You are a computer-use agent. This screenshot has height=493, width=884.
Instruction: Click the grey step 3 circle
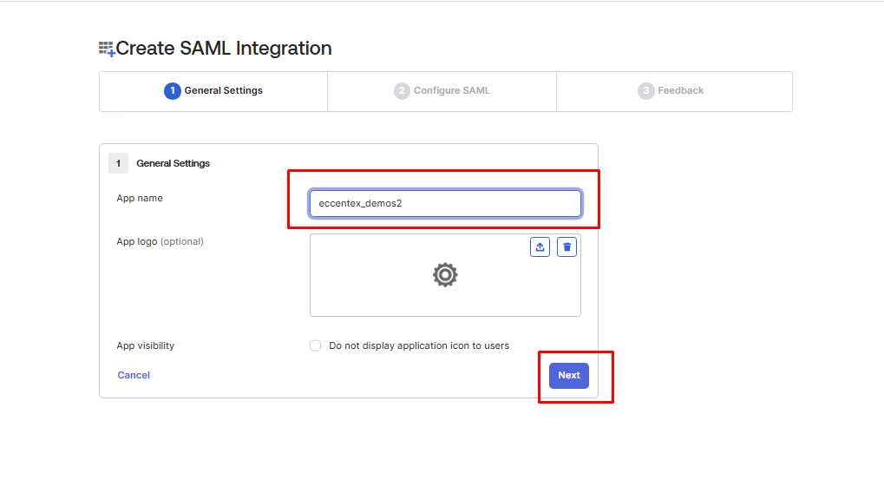645,91
